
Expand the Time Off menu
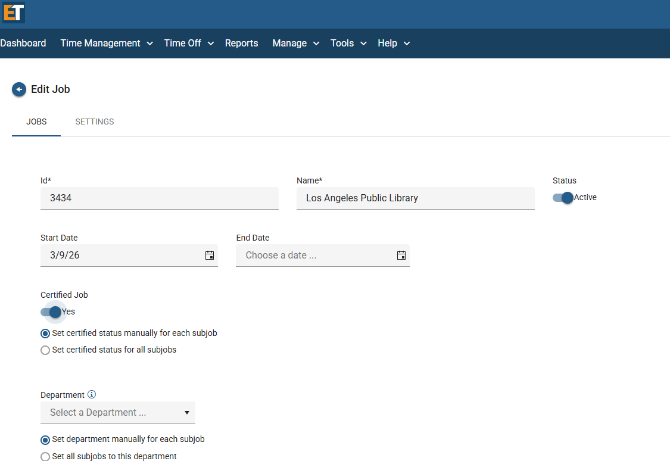click(x=189, y=43)
